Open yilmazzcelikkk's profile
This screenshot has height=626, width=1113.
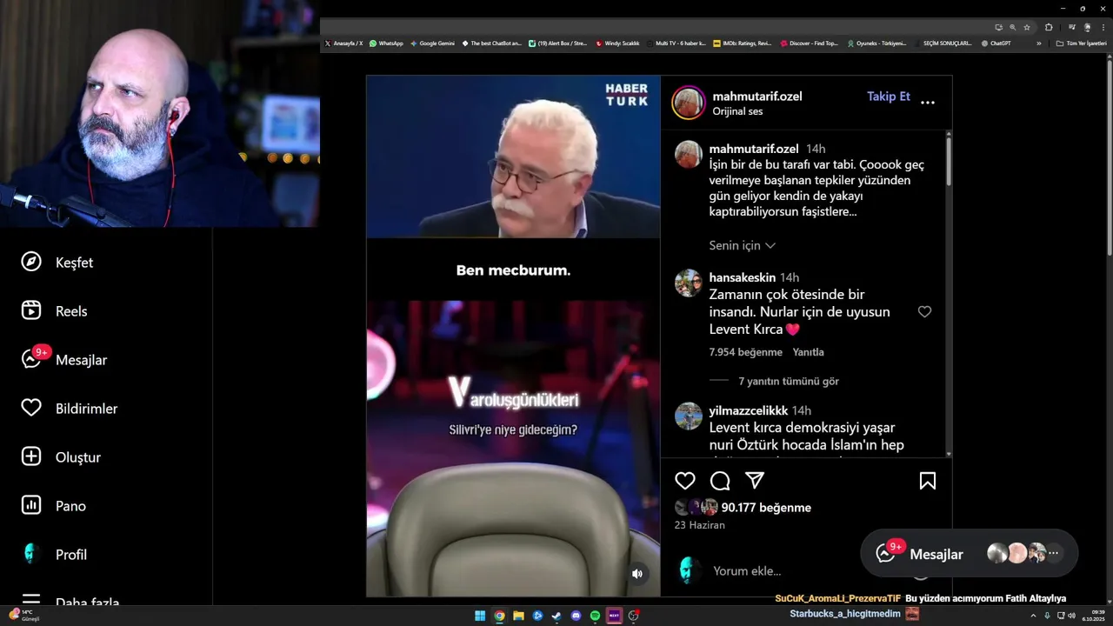click(748, 410)
